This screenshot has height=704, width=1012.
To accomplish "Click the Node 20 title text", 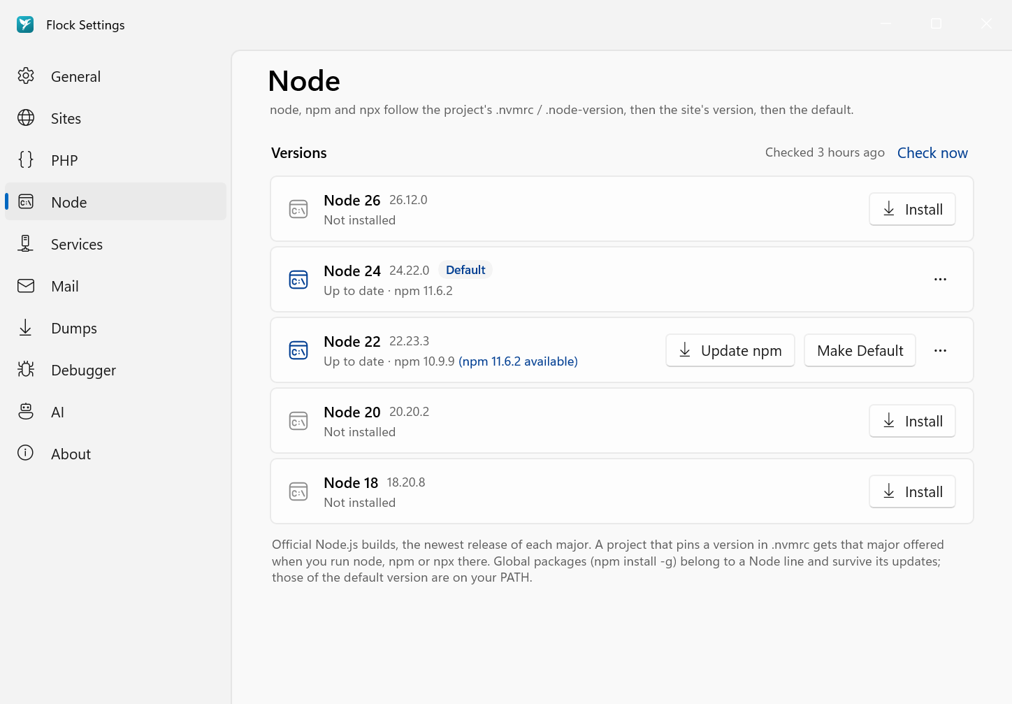I will click(x=352, y=412).
